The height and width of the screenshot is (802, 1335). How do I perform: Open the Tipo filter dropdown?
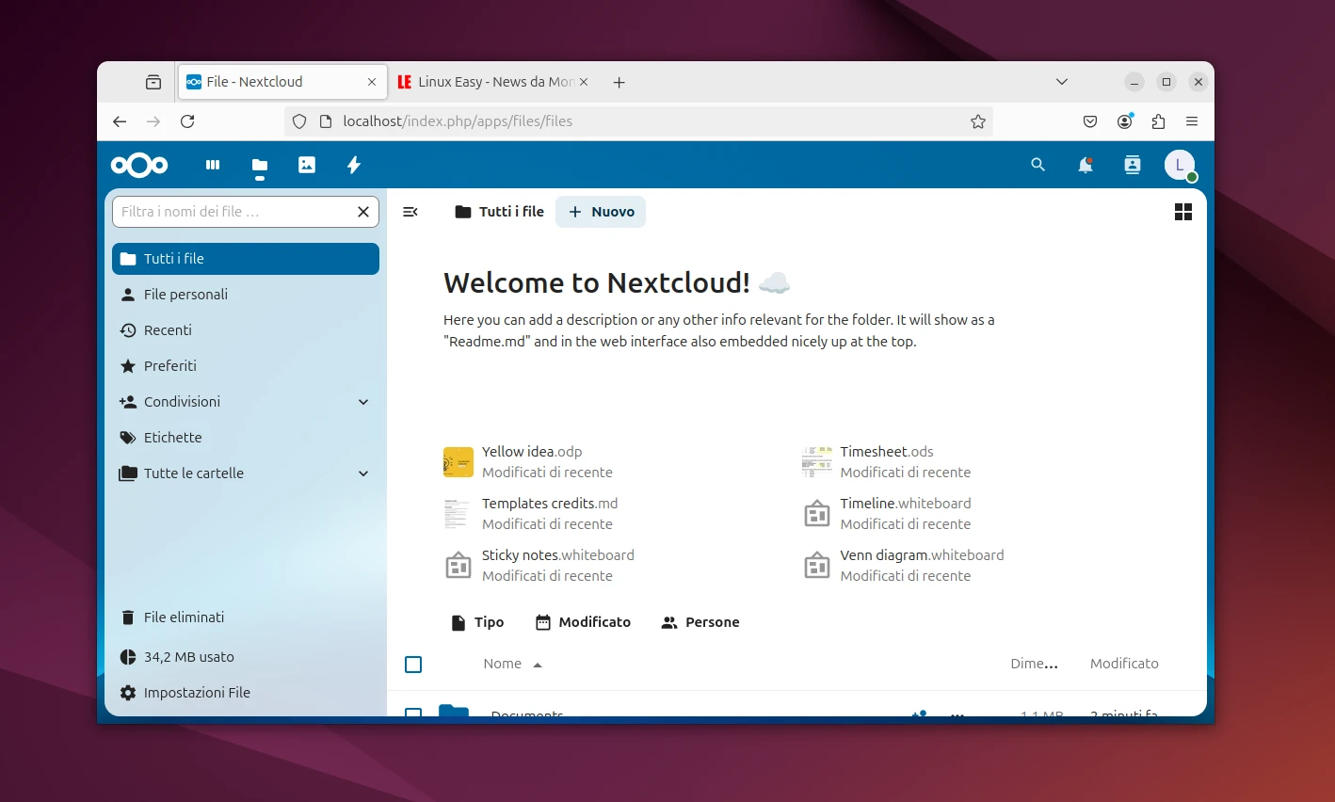477,622
